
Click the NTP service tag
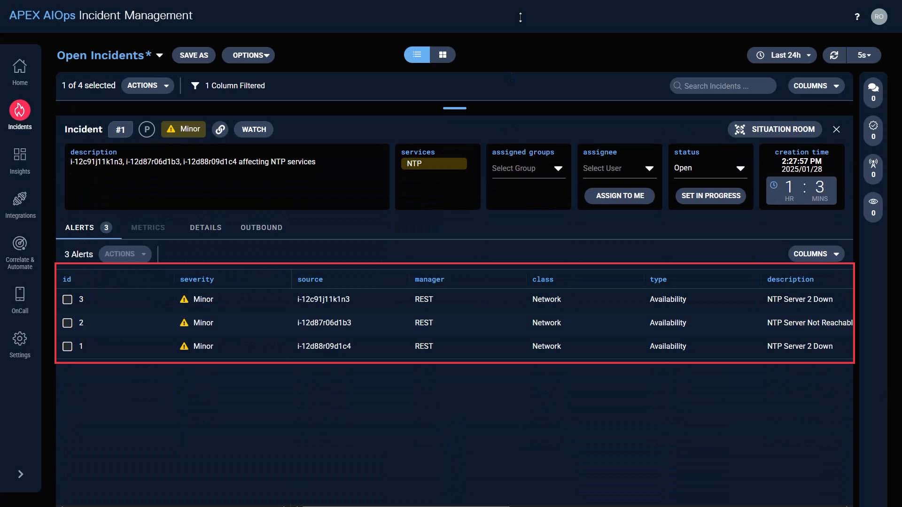tap(434, 163)
